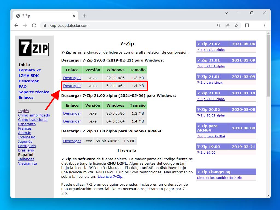The image size is (280, 210).
Task: Go back using the browser back arrow
Action: pyautogui.click(x=16, y=25)
